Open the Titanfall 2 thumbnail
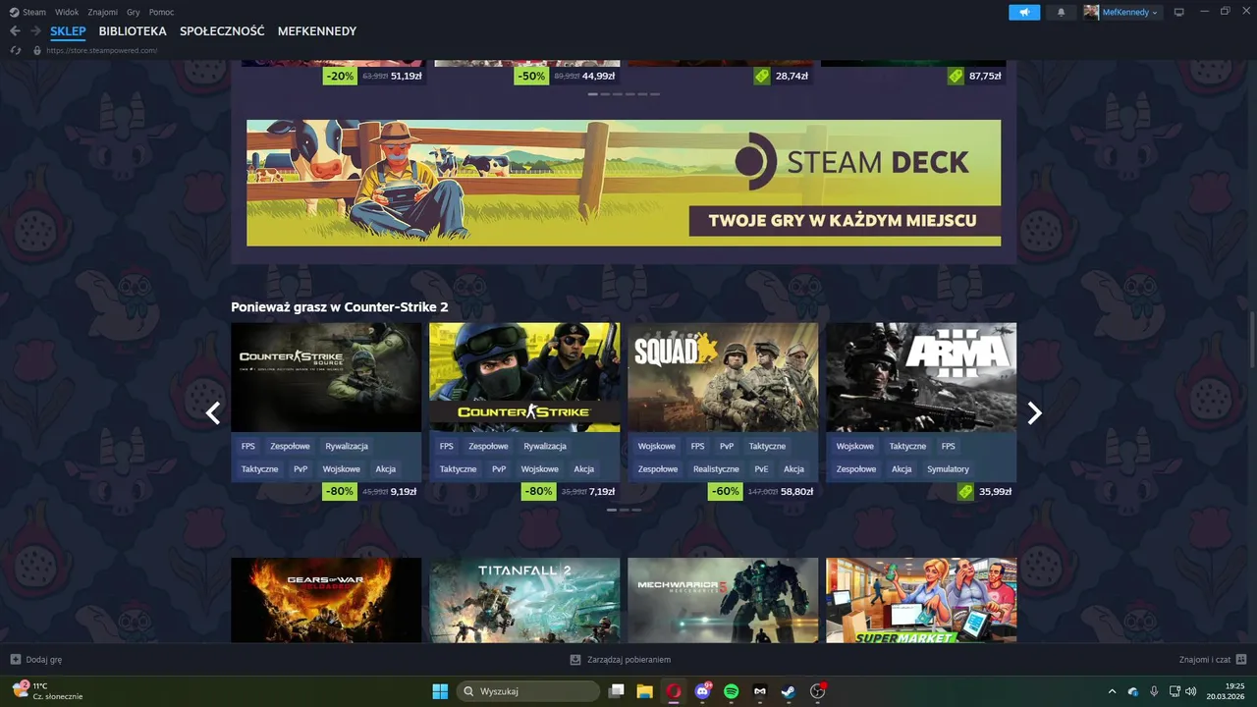This screenshot has height=707, width=1257. click(x=524, y=600)
